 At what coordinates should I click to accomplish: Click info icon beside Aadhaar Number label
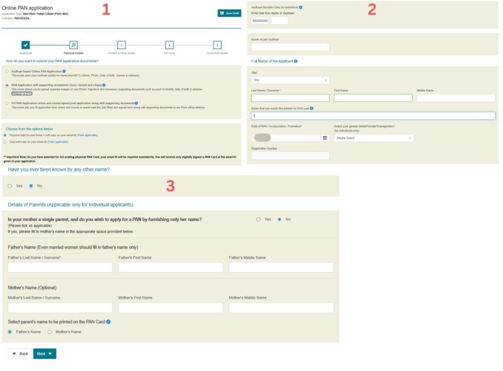302,8
